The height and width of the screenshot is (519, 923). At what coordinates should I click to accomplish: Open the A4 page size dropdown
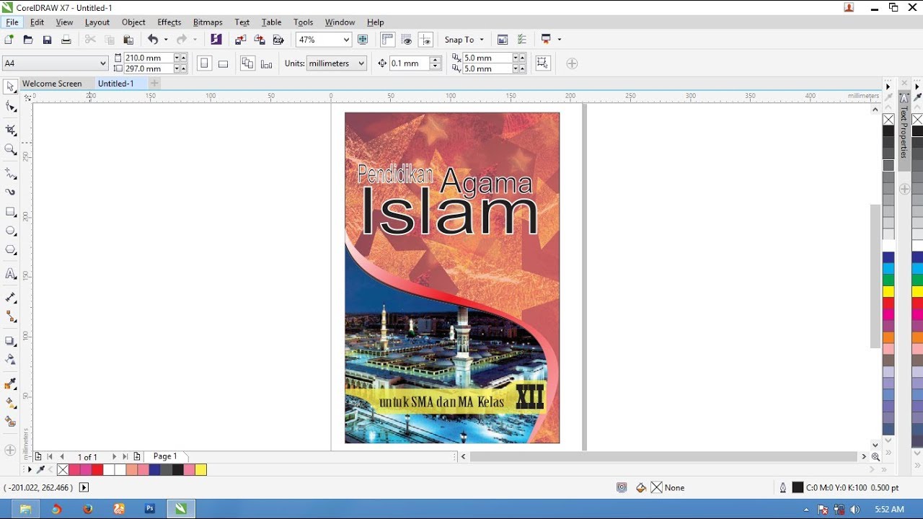[102, 63]
